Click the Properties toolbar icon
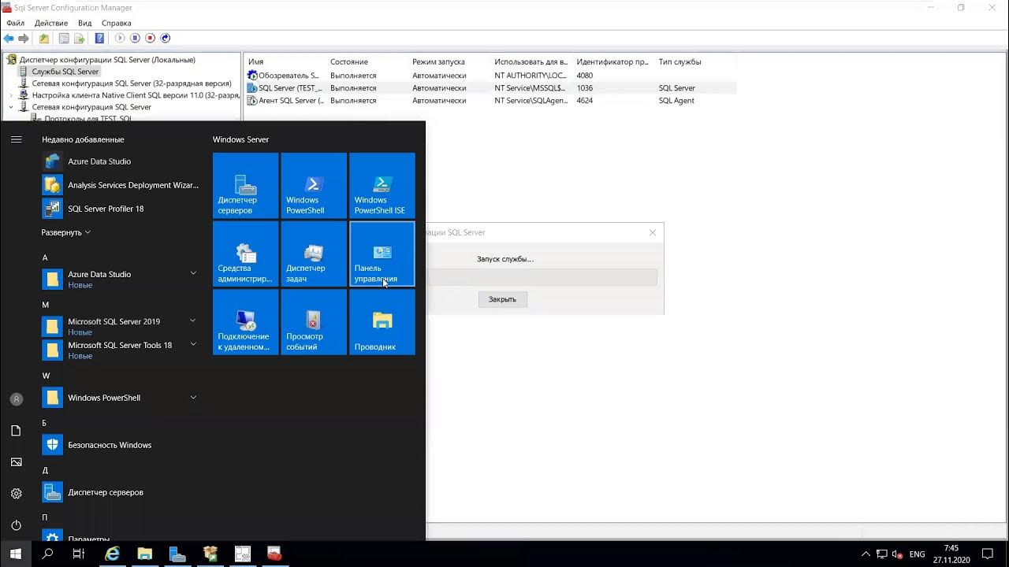 tap(65, 38)
